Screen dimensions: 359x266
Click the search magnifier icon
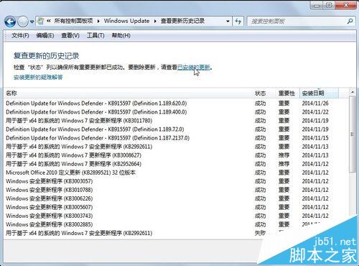pyautogui.click(x=350, y=21)
